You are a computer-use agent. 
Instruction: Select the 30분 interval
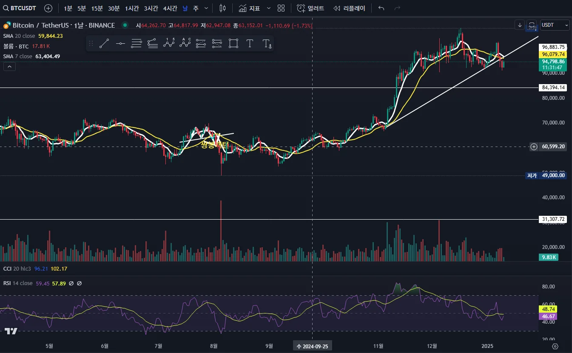114,8
